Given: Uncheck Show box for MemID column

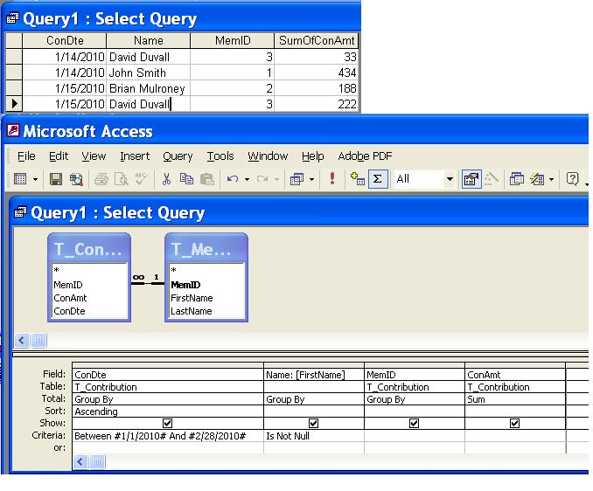Looking at the screenshot, I should pyautogui.click(x=414, y=423).
